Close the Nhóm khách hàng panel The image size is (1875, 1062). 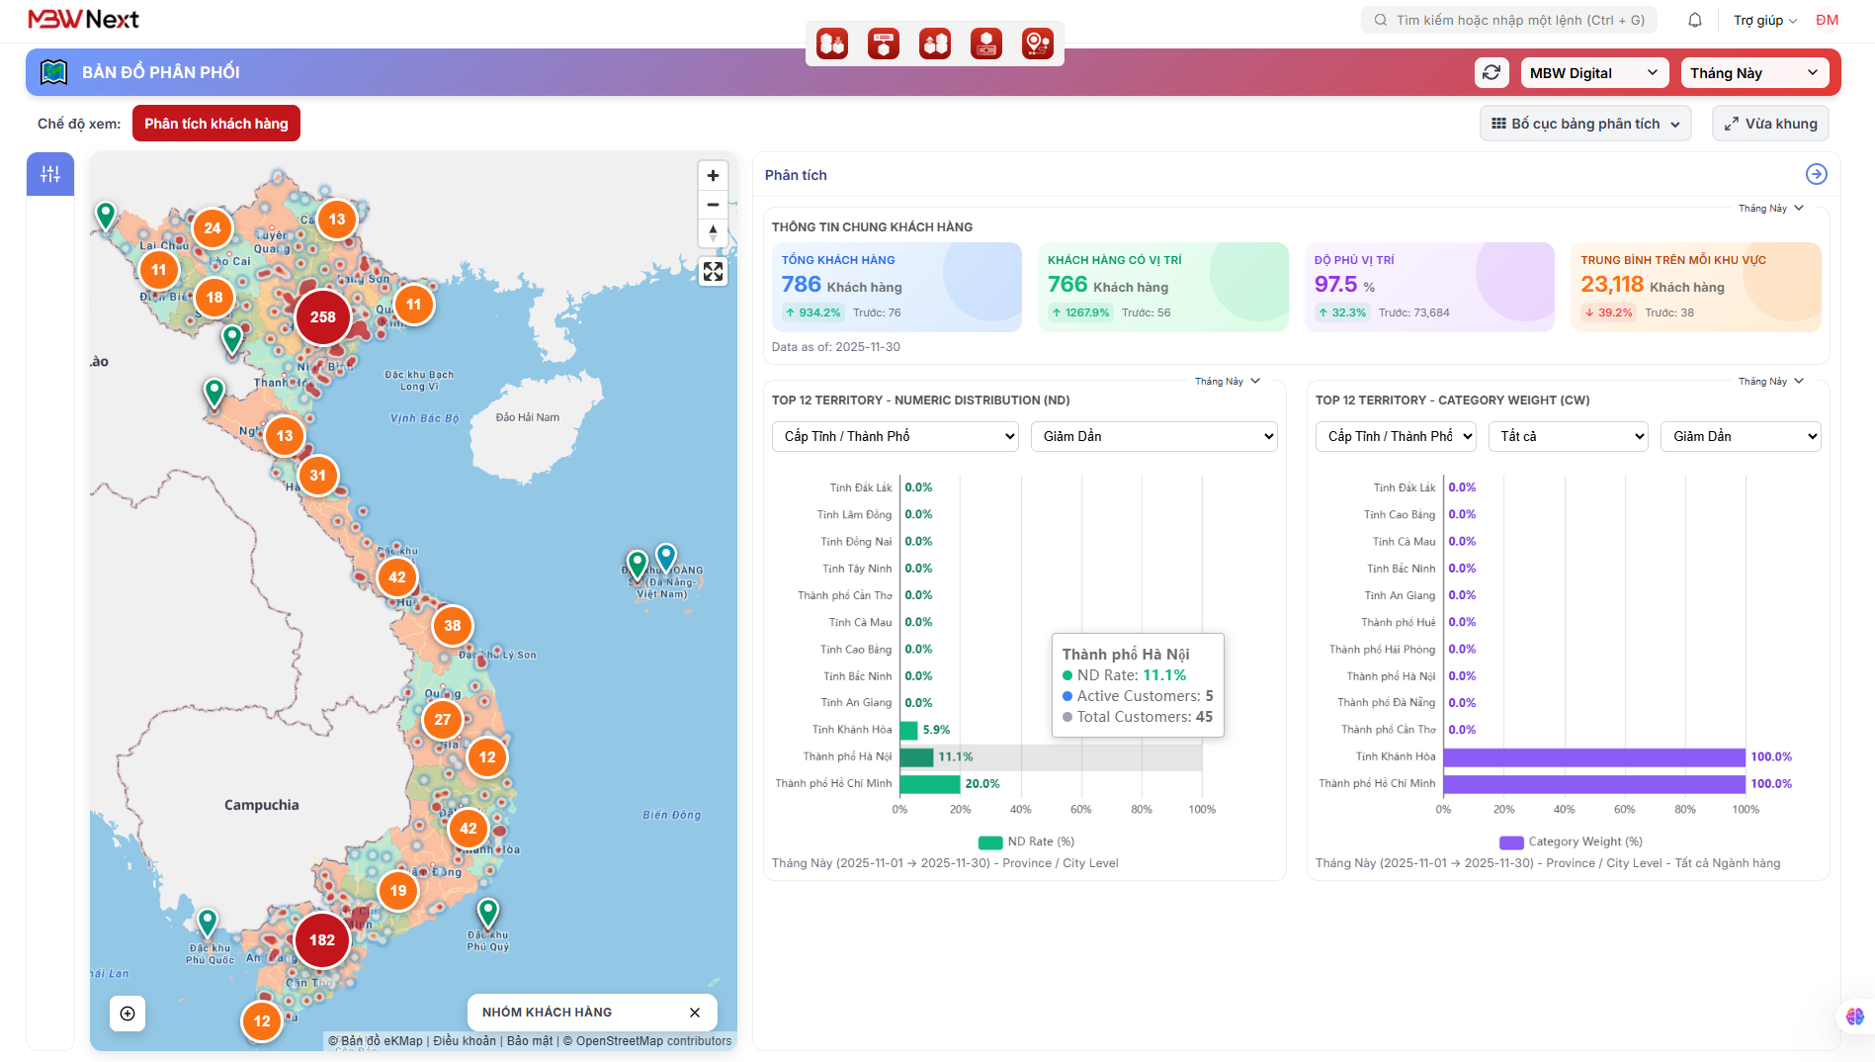point(695,1013)
